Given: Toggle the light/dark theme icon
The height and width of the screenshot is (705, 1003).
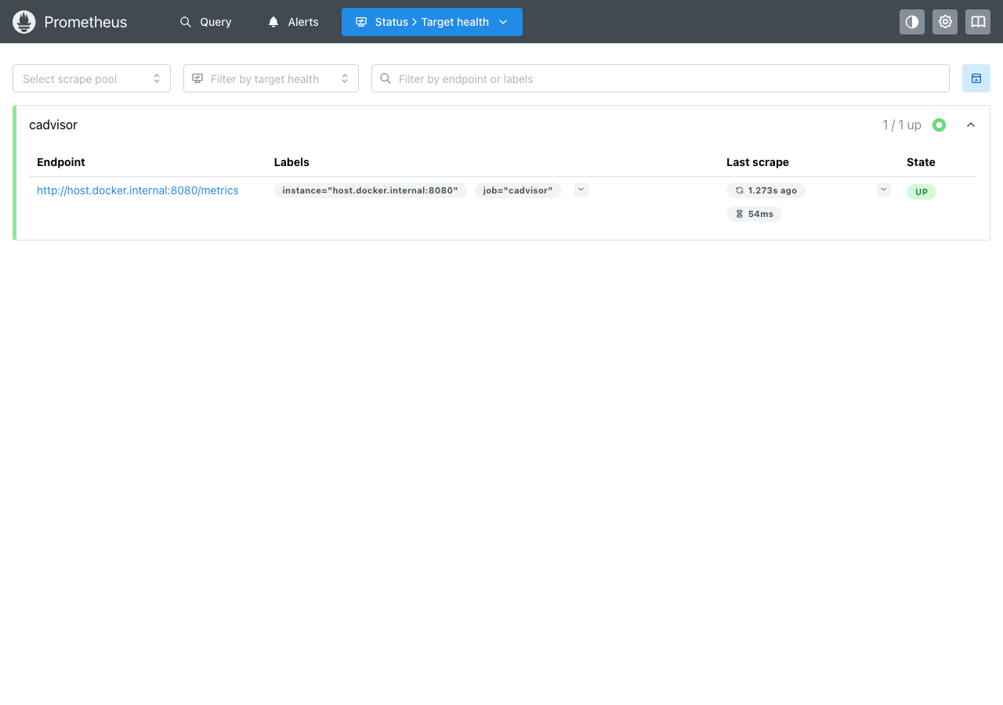Looking at the screenshot, I should click(x=912, y=22).
